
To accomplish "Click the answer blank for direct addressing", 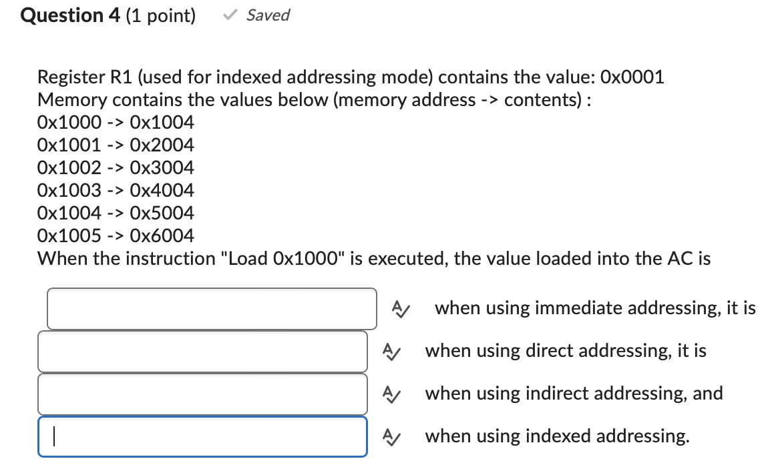I will 202,352.
